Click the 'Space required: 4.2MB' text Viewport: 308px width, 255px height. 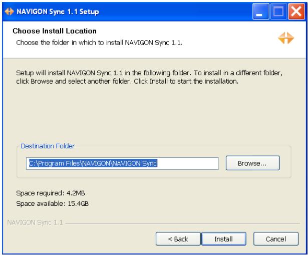pyautogui.click(x=51, y=193)
